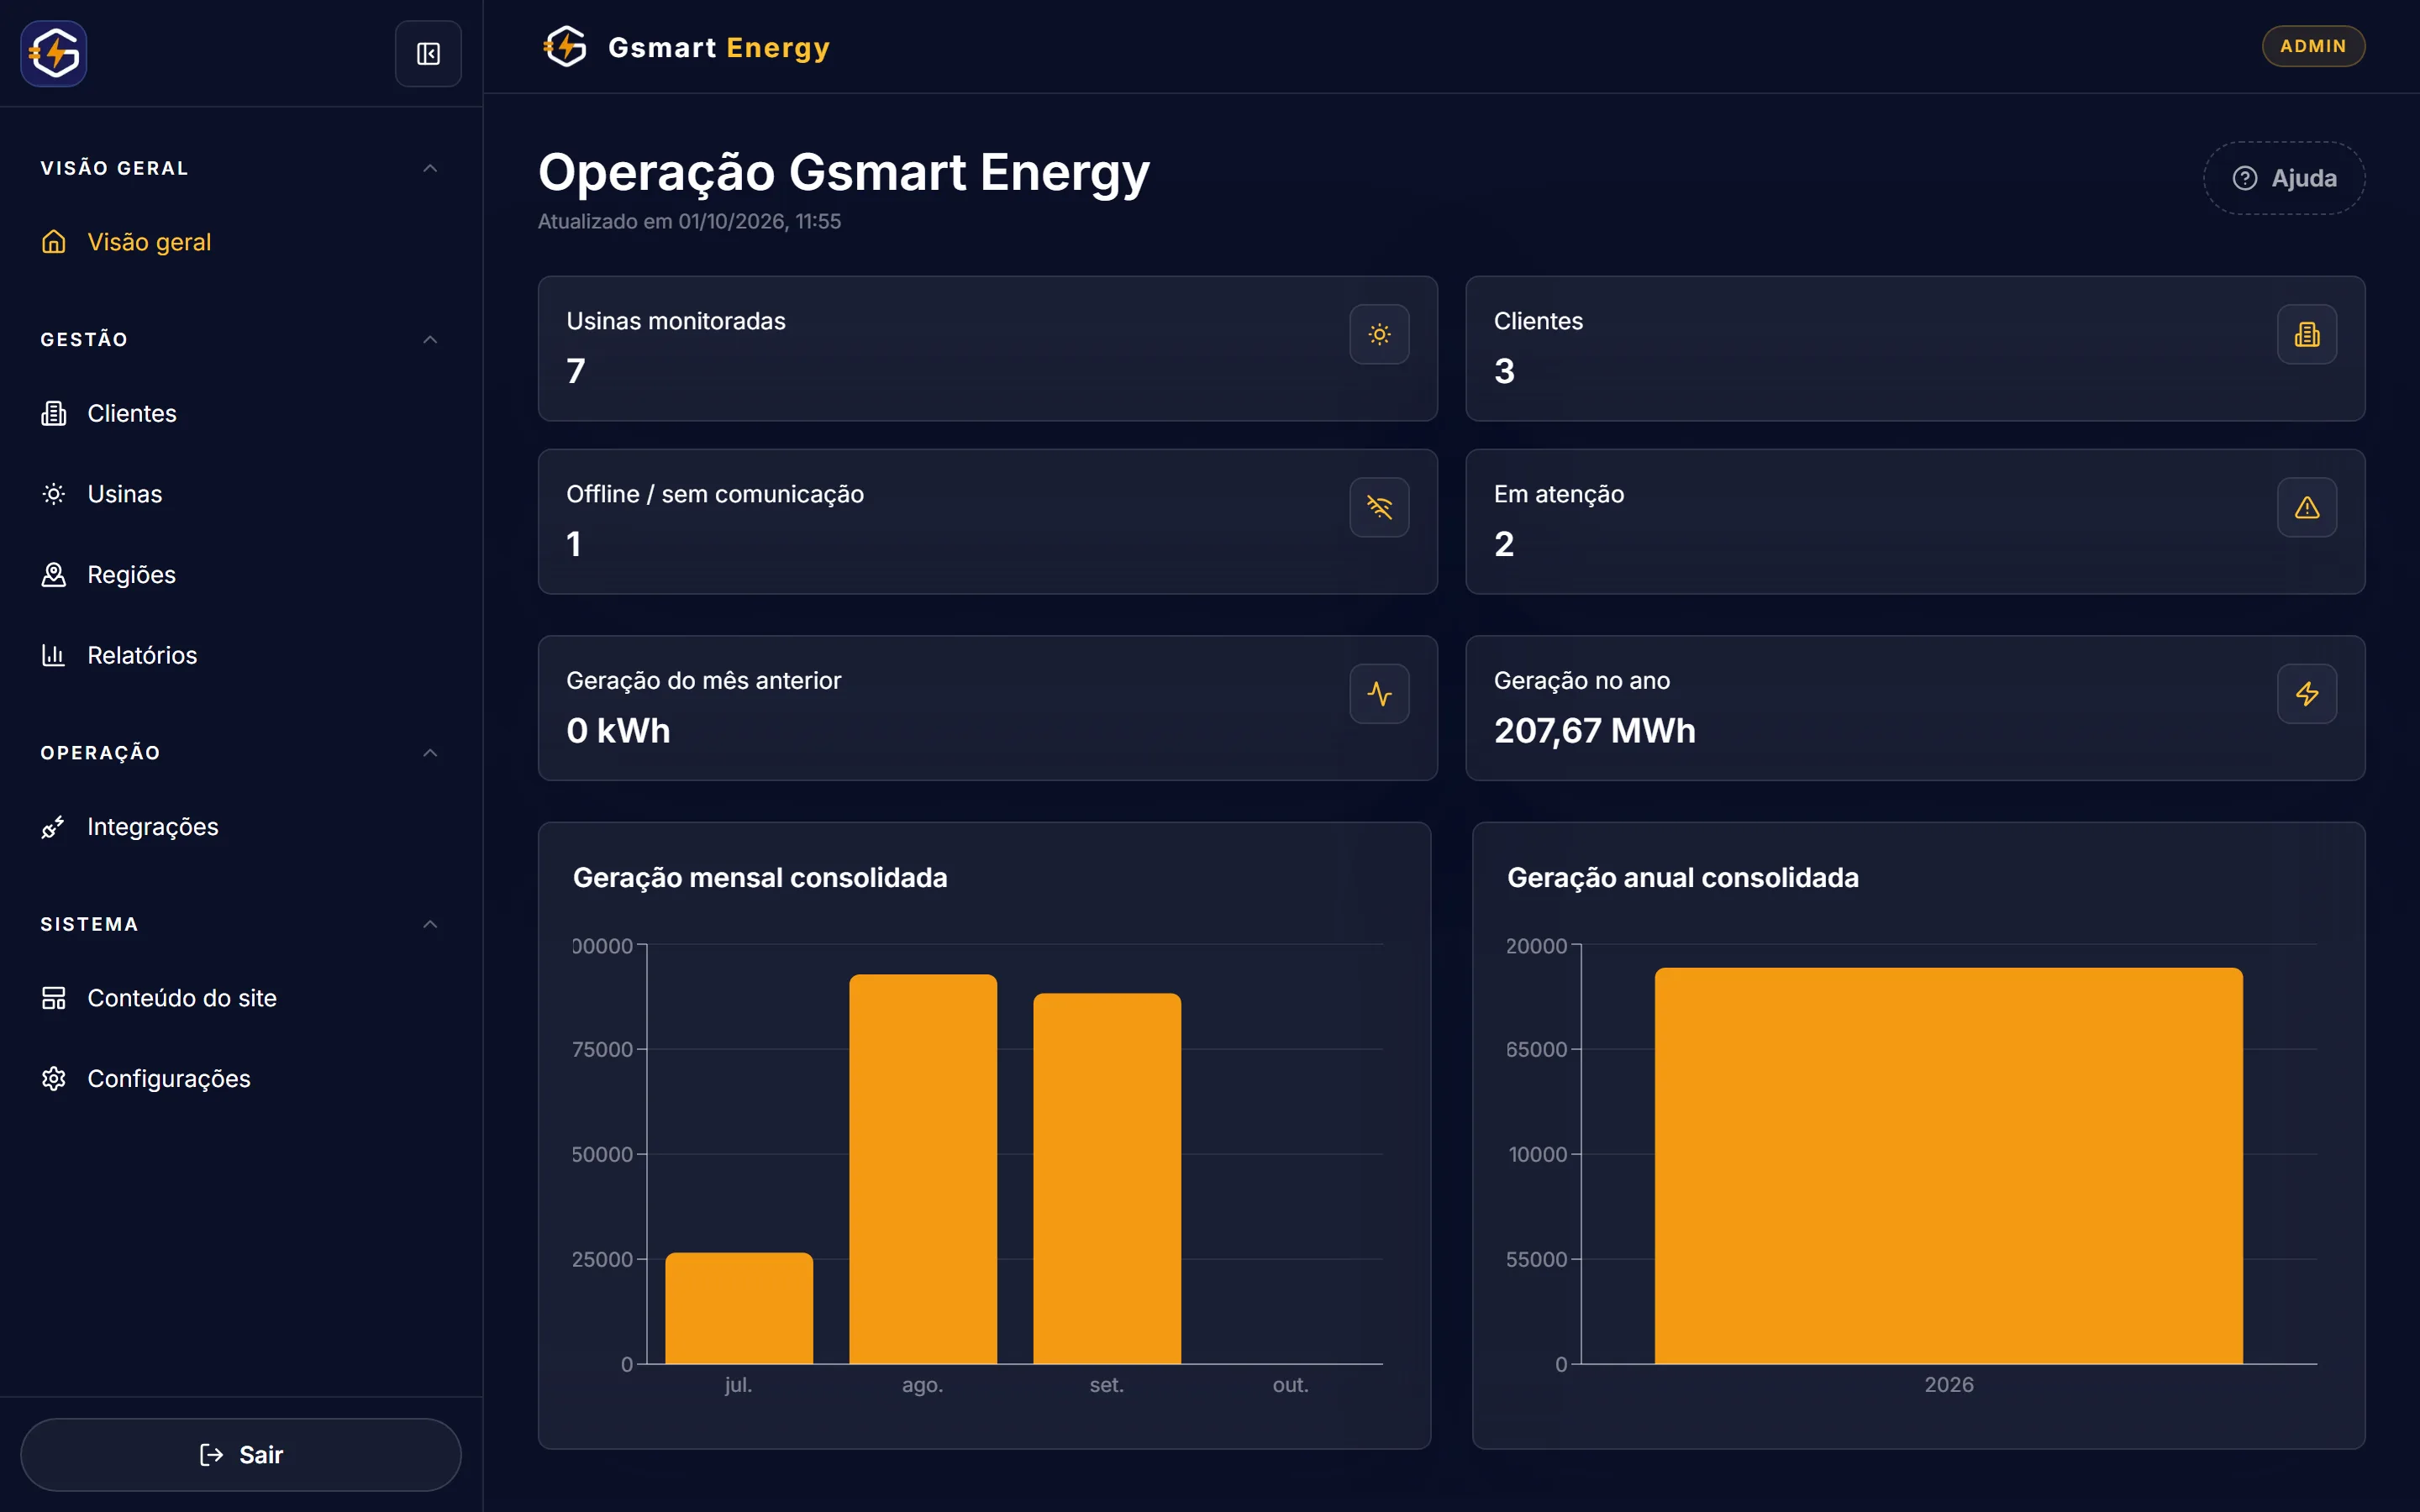Click the Atualizado em 01/10/2026 timestamp
The width and height of the screenshot is (2420, 1512).
point(689,222)
